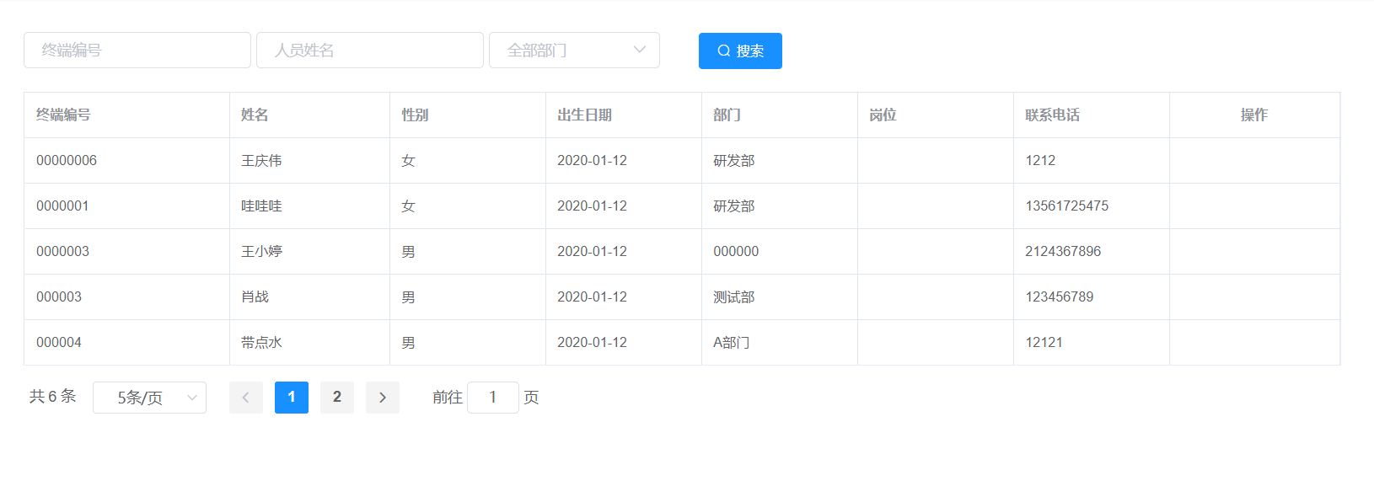Select the name 带点水
This screenshot has height=486, width=1374.
point(261,343)
